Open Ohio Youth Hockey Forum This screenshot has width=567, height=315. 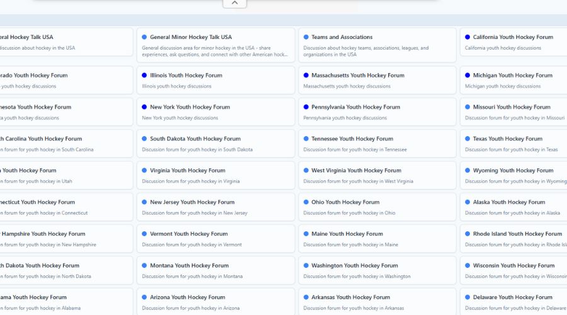(345, 202)
